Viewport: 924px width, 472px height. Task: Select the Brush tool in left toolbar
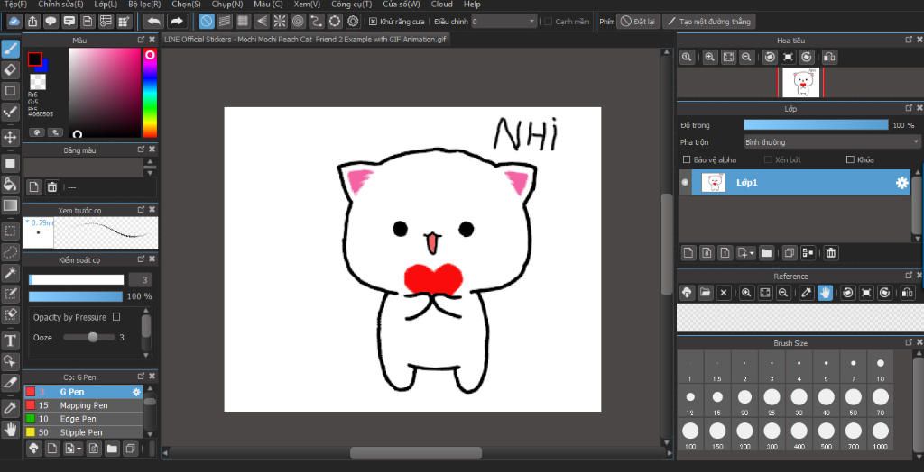click(x=10, y=49)
